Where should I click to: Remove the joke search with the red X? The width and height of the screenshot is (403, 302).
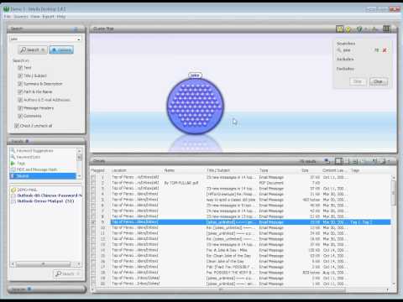(385, 50)
